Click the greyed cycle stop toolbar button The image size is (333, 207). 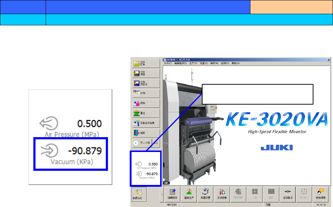click(x=304, y=194)
